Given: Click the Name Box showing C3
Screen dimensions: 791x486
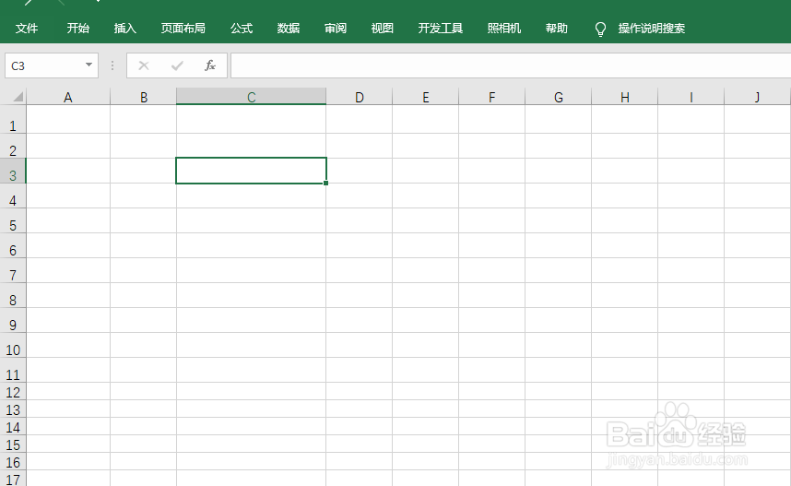Looking at the screenshot, I should (52, 65).
